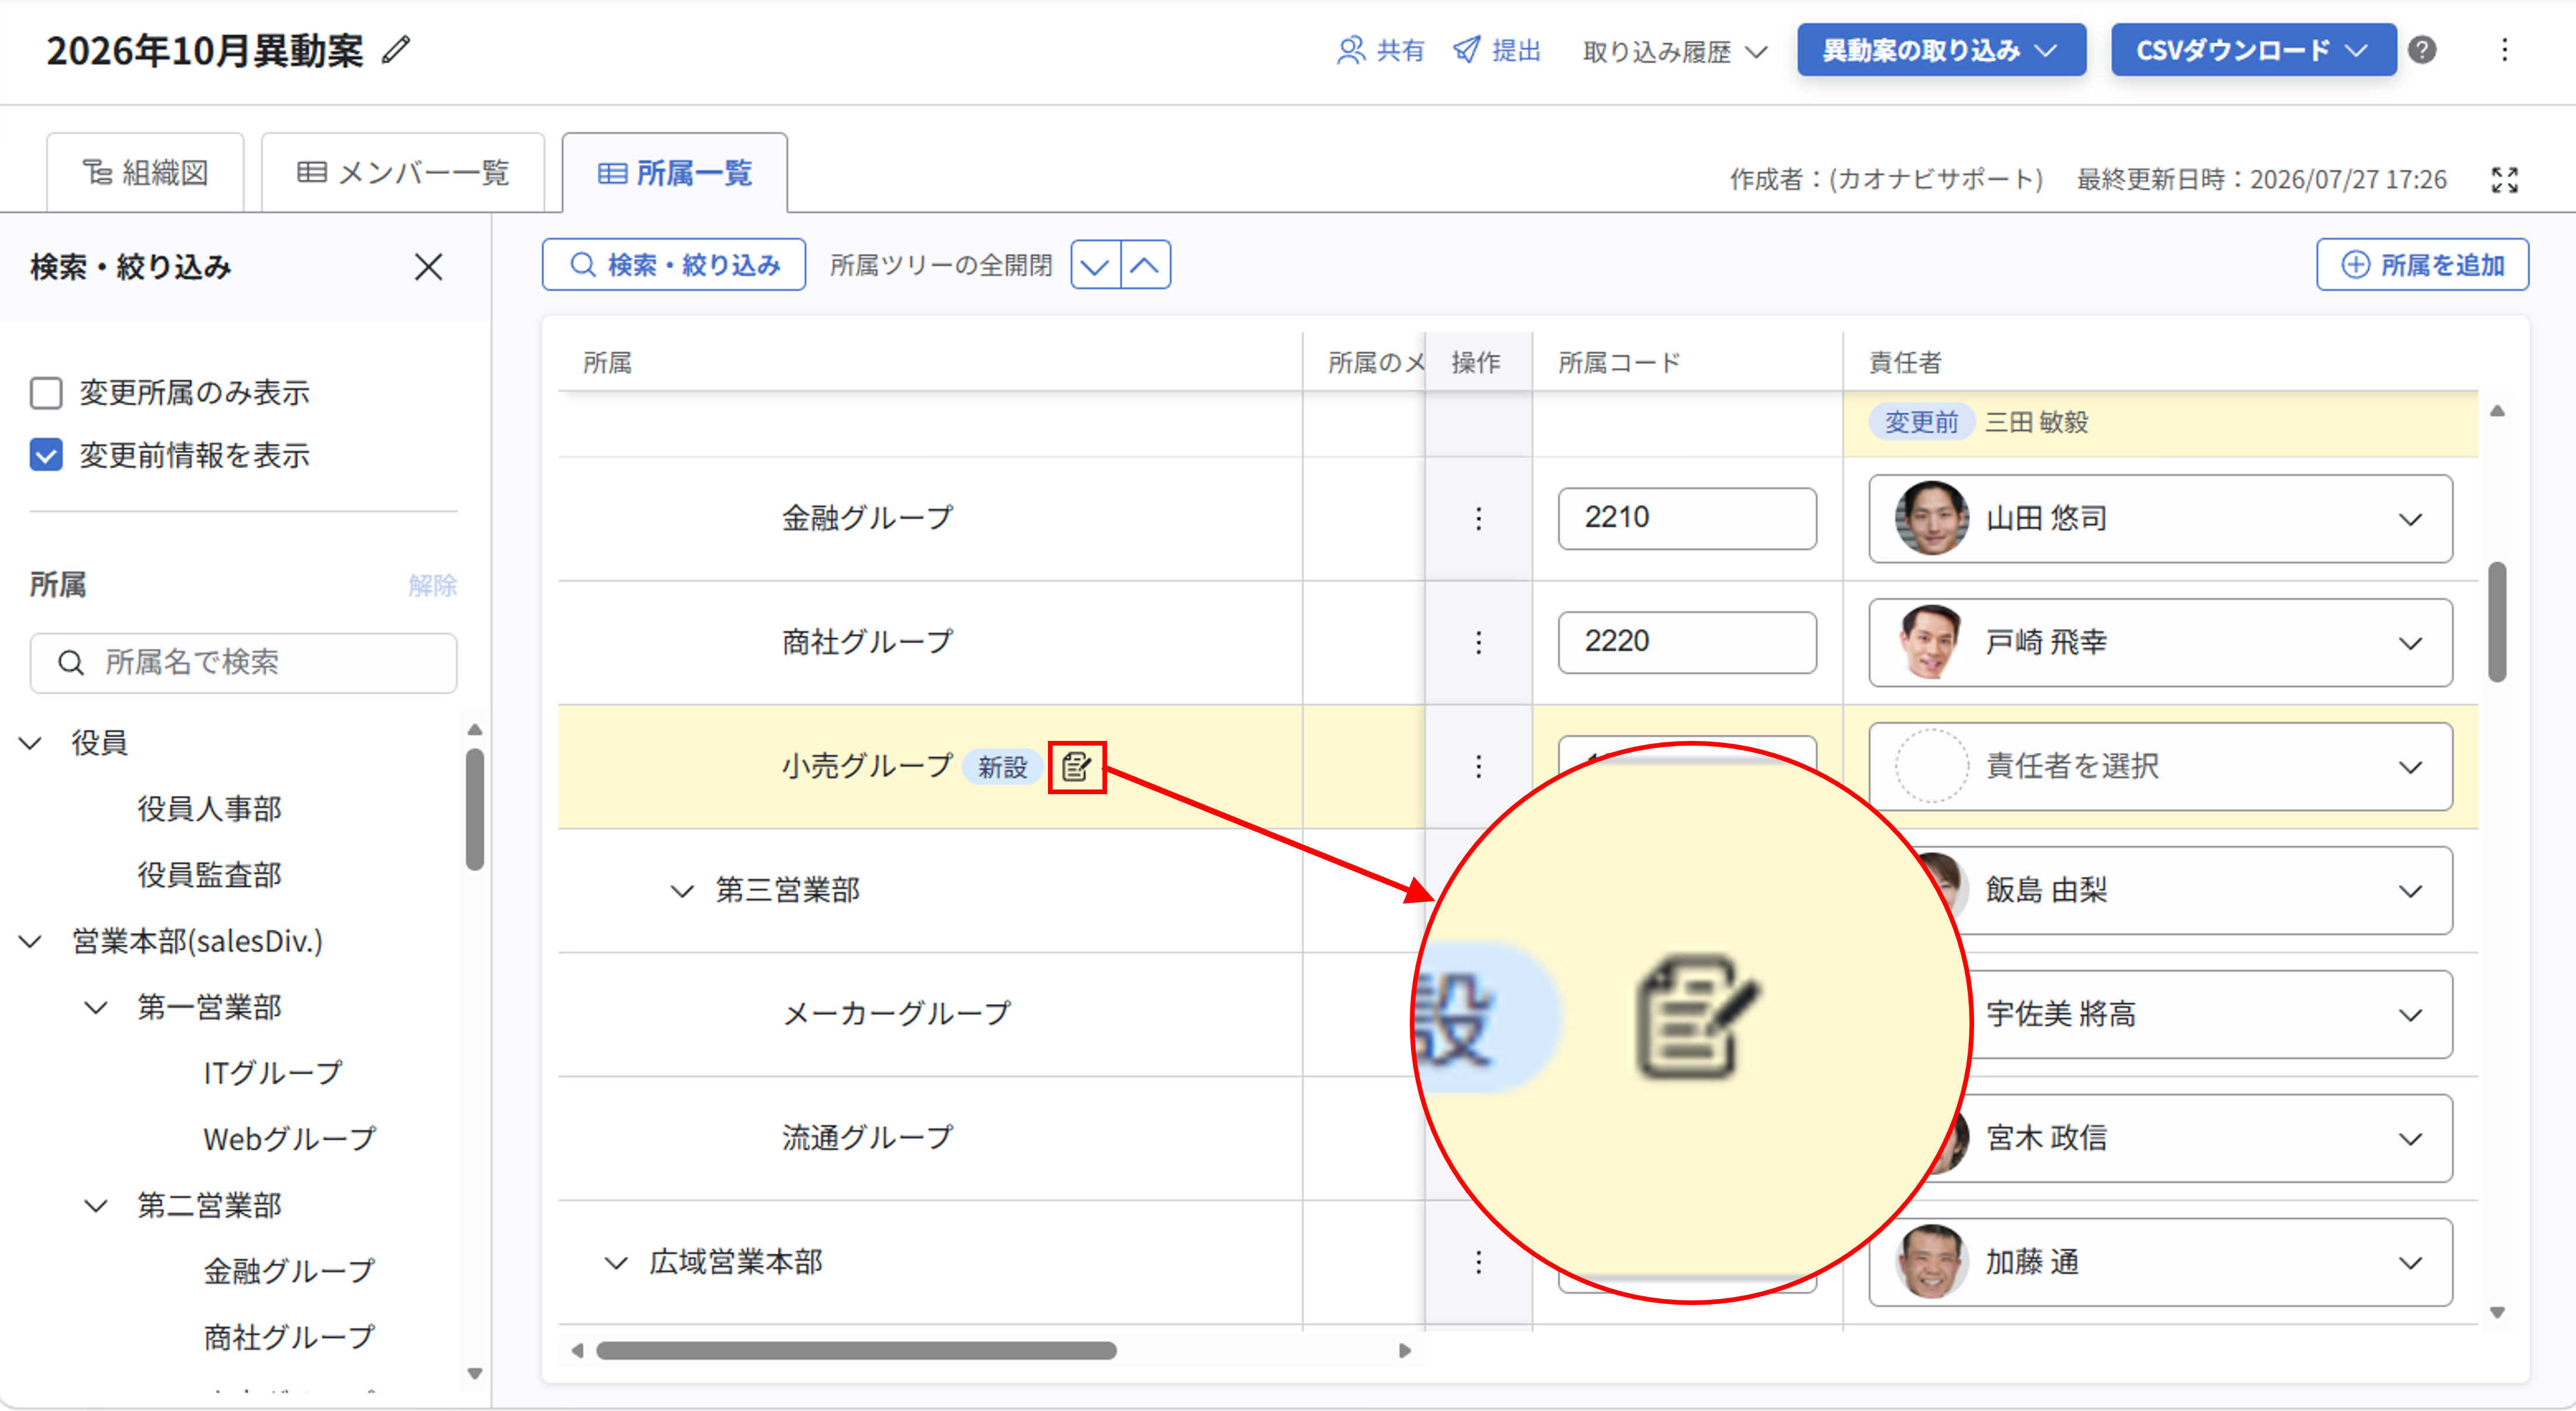
Task: Click the memo edit icon beside 小売グループ
Action: tap(1077, 767)
